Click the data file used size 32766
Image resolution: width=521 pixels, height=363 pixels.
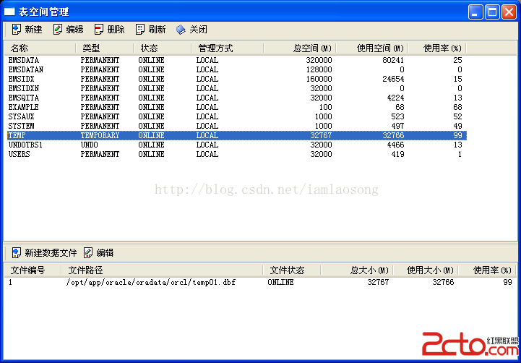coord(443,282)
